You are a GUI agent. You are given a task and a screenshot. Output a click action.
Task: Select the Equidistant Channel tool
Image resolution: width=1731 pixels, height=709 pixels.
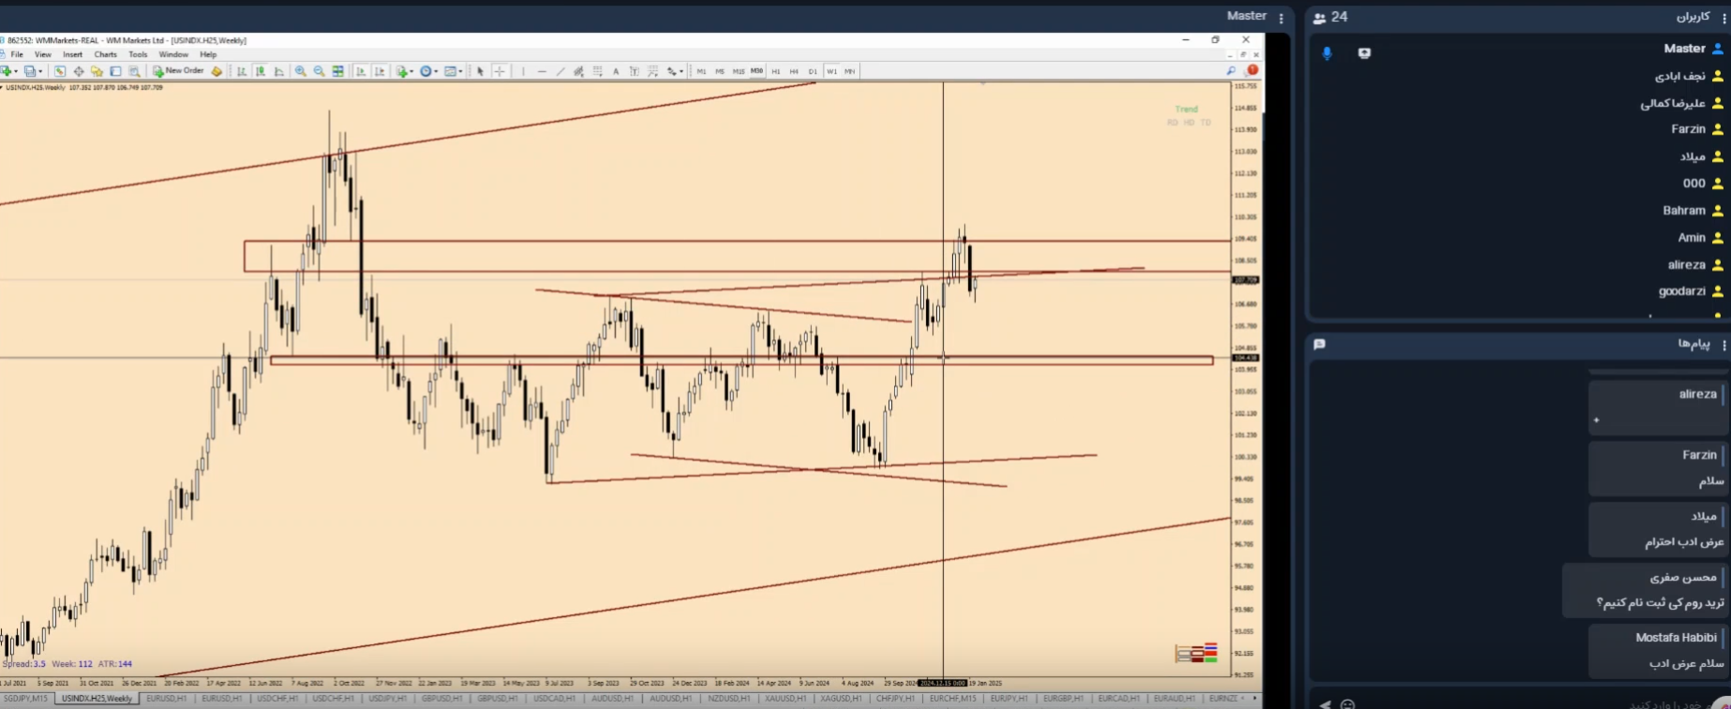(579, 71)
